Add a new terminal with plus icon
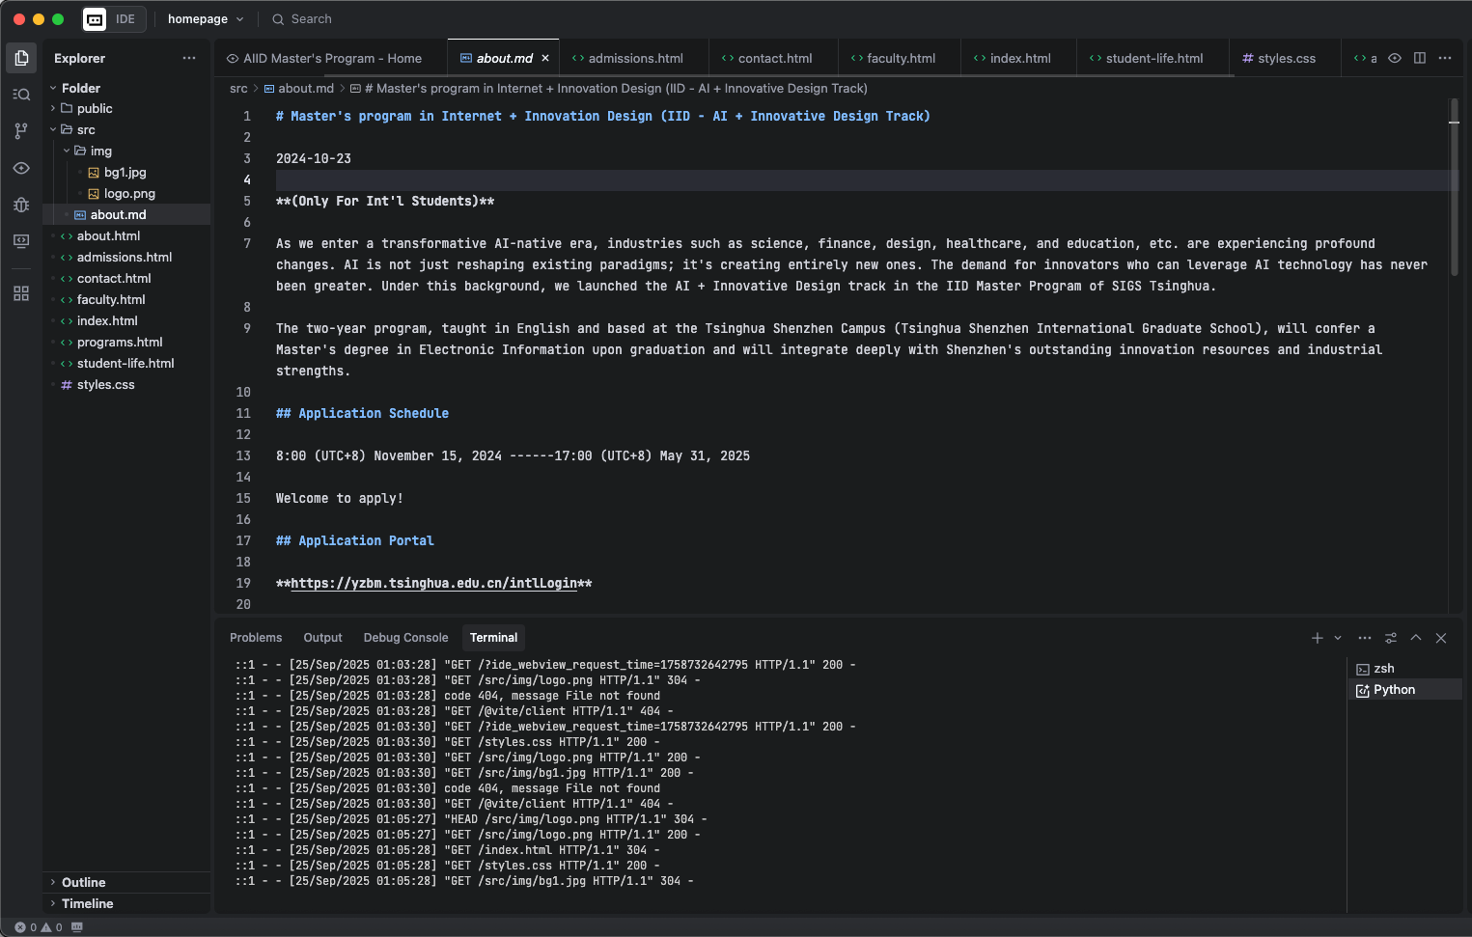 coord(1317,638)
